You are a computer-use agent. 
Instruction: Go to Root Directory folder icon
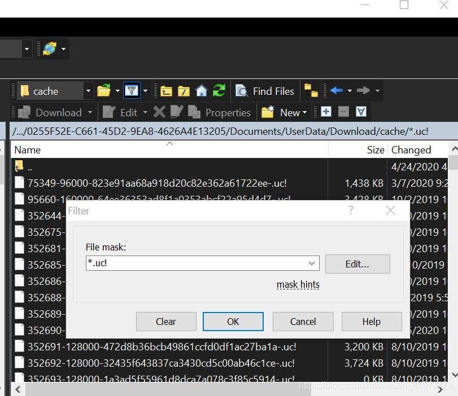pos(184,91)
